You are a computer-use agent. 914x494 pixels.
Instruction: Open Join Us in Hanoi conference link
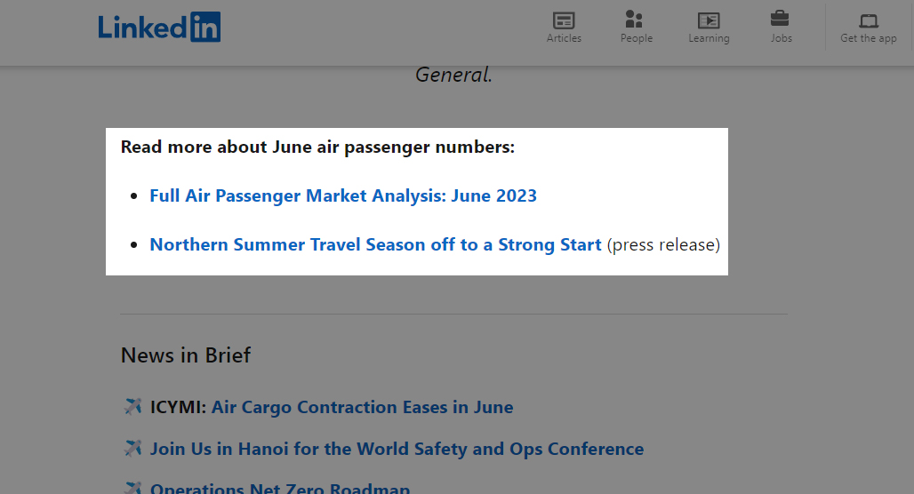click(397, 449)
